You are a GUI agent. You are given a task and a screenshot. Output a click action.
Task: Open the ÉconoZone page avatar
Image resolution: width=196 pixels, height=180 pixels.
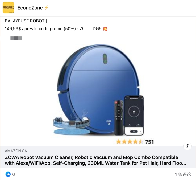pos(8,7)
